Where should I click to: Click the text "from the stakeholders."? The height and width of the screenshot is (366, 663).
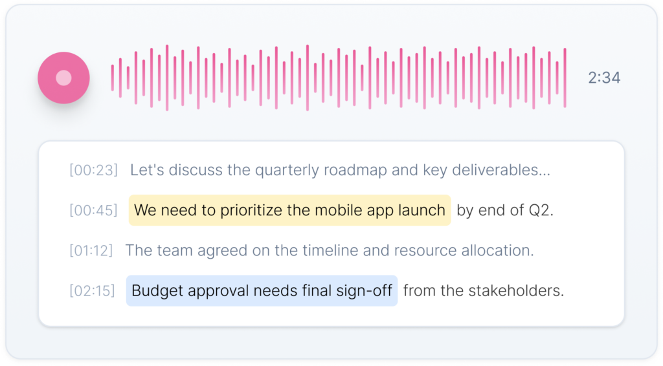[x=484, y=291]
